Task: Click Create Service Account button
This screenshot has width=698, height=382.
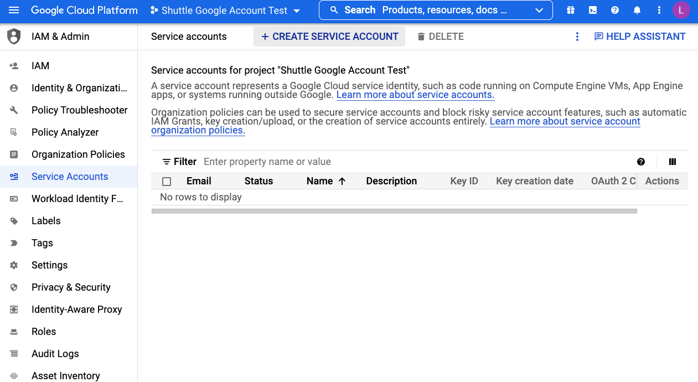Action: point(329,37)
